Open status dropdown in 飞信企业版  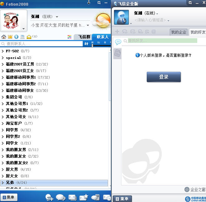pos(157,14)
